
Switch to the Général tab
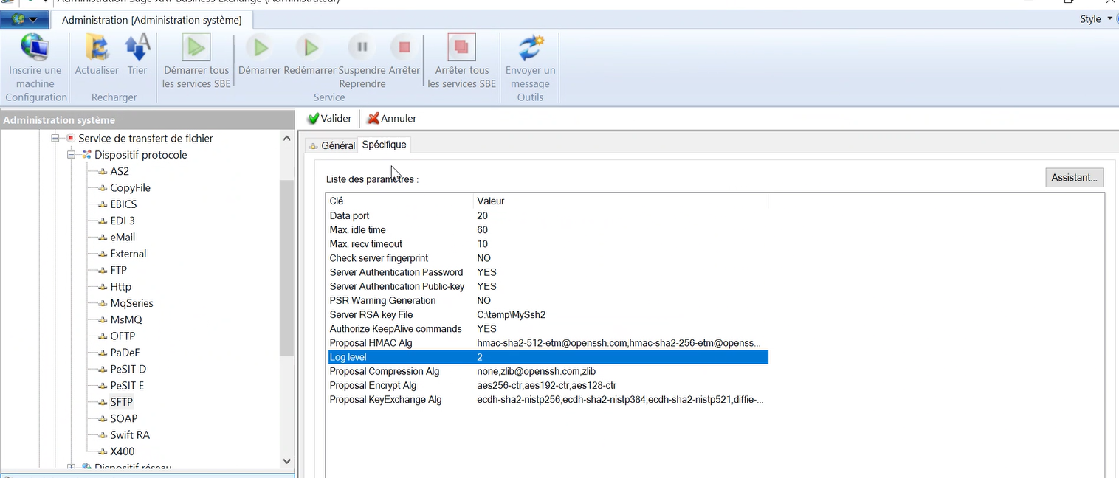pos(332,145)
